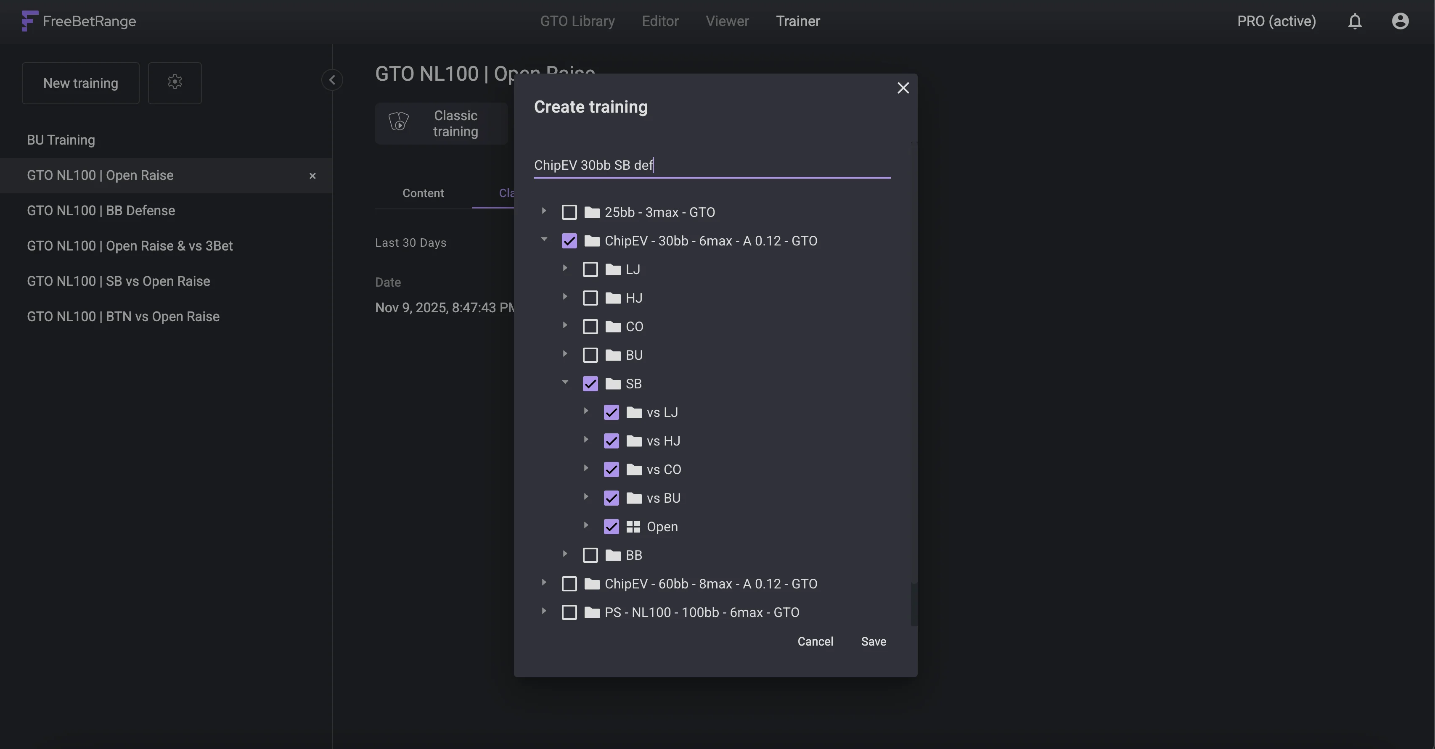Click the Classic training cards icon

[399, 122]
